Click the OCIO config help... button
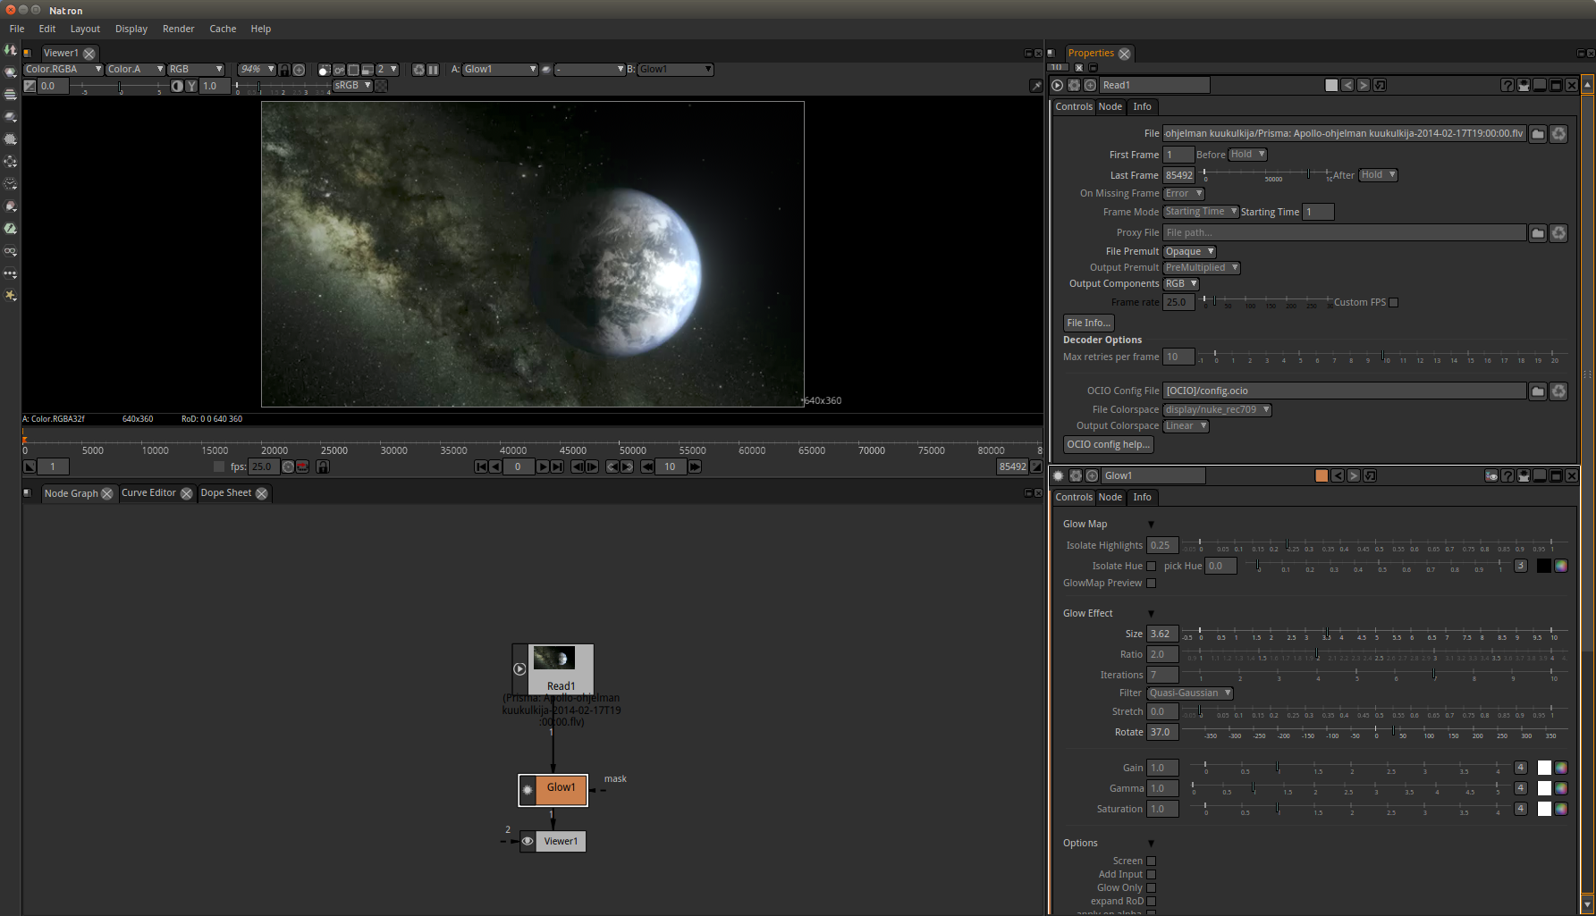The height and width of the screenshot is (916, 1596). coord(1108,445)
